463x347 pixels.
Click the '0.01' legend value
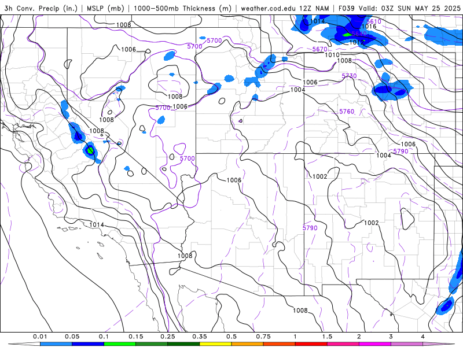(x=40, y=337)
